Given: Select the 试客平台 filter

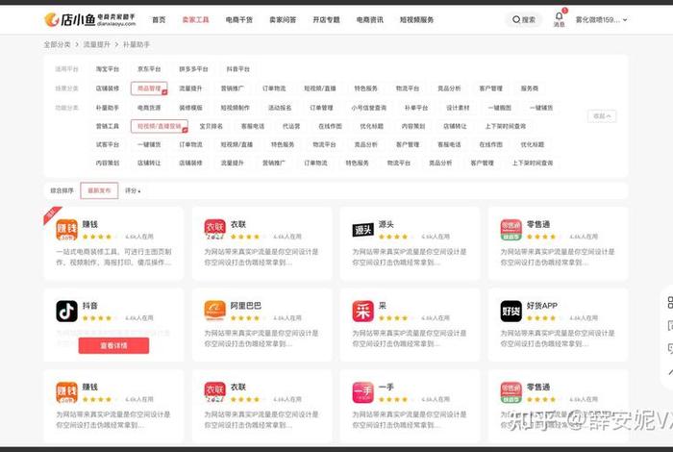Looking at the screenshot, I should 108,144.
